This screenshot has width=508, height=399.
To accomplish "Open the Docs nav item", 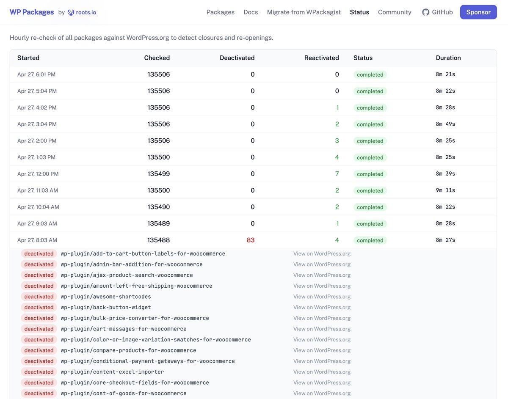I will coord(251,12).
